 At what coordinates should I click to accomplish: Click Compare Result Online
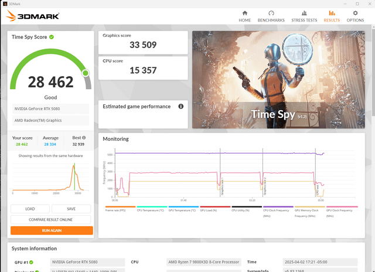[52, 220]
